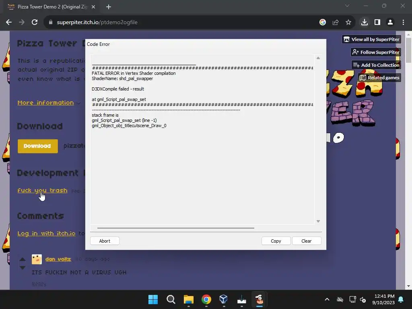Open taskbar Search
This screenshot has width=412, height=309.
[171, 299]
